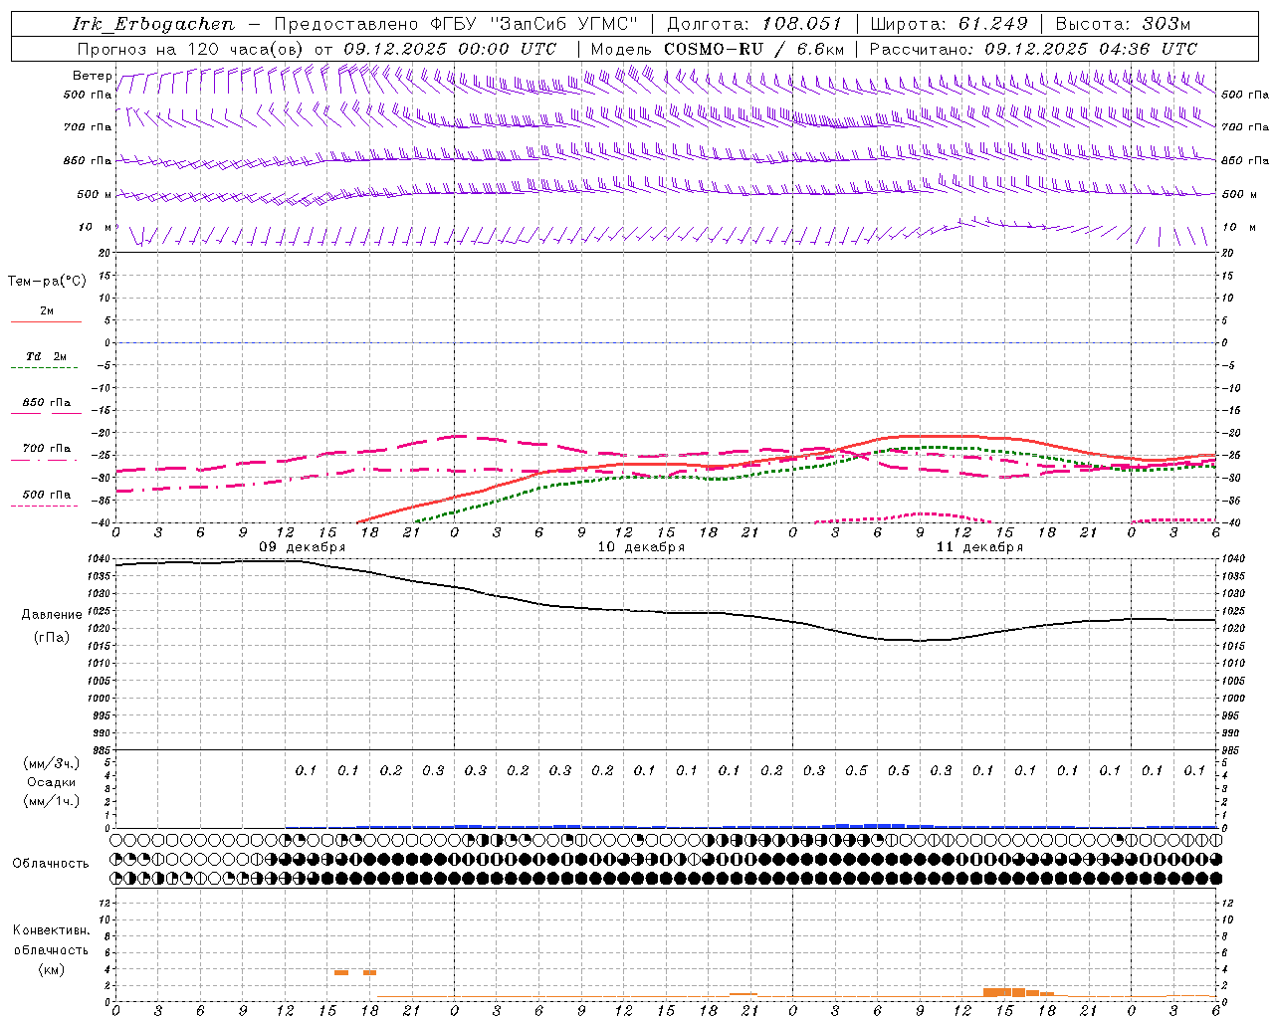Click the '850 гПа' temperature legend entry
This screenshot has height=1019, width=1274.
coord(47,403)
